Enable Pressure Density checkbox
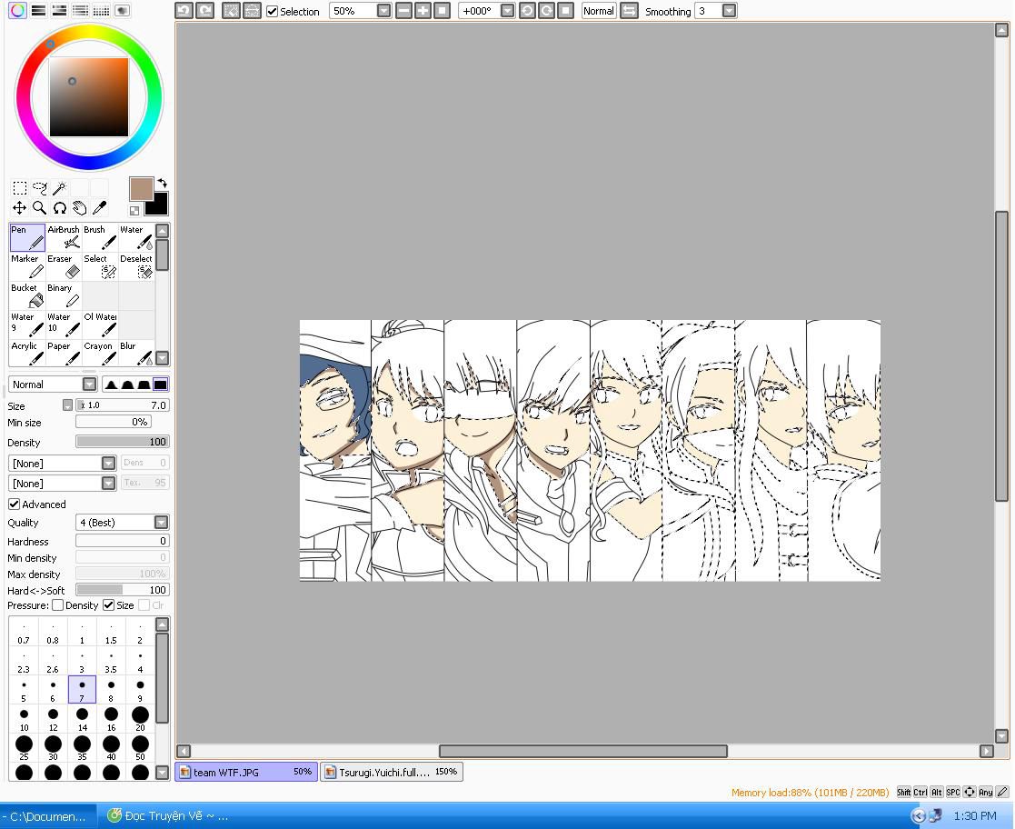The width and height of the screenshot is (1015, 829). (58, 605)
